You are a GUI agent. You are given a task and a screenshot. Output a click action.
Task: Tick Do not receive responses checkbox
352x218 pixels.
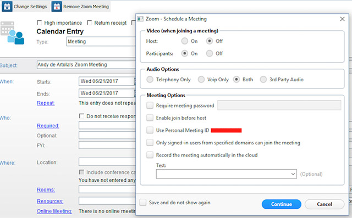[81, 116]
